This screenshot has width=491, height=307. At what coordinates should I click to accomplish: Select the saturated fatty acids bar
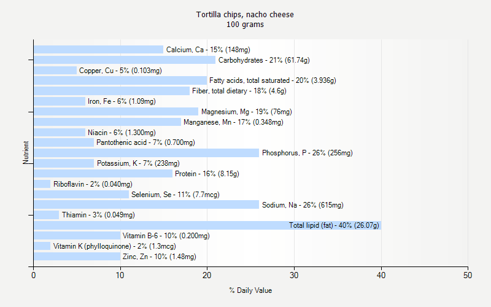(x=120, y=80)
